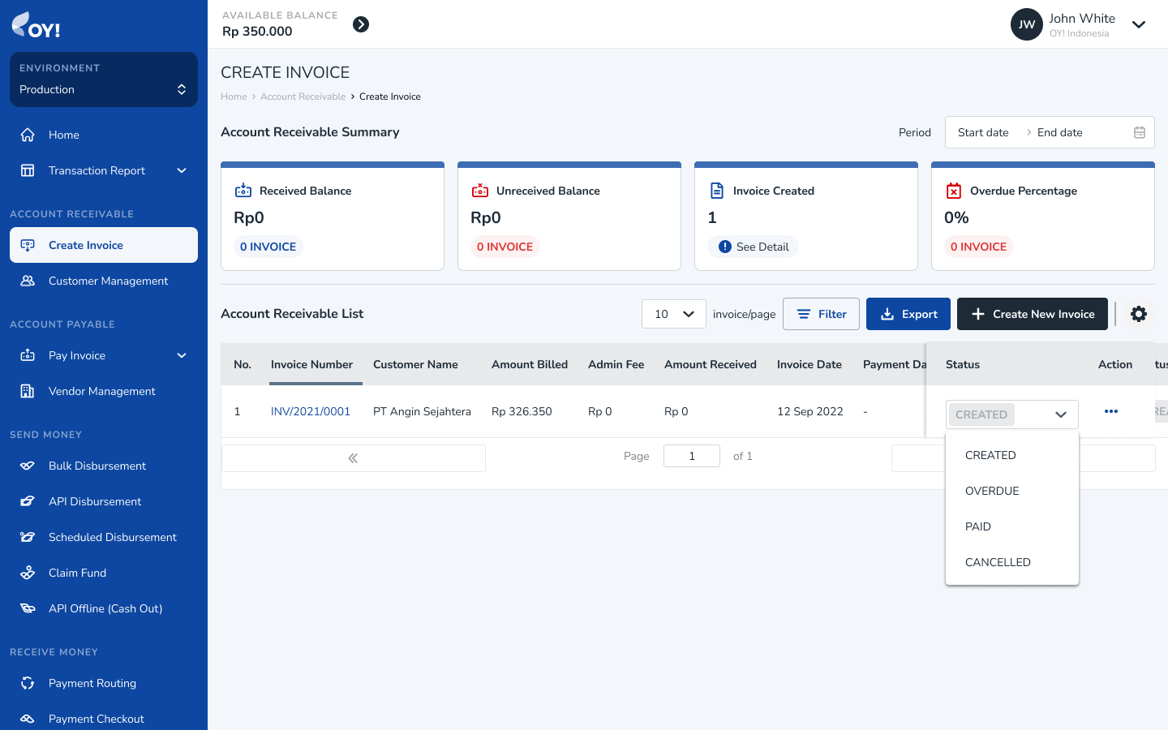Click the page number input field
This screenshot has height=730, width=1168.
(692, 456)
